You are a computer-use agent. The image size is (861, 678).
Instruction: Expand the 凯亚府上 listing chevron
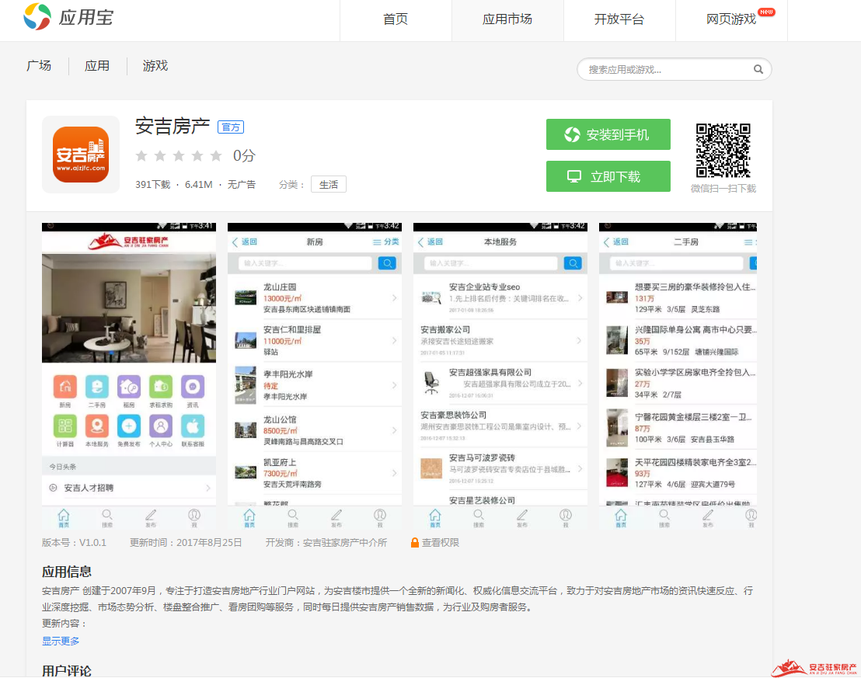tap(395, 473)
